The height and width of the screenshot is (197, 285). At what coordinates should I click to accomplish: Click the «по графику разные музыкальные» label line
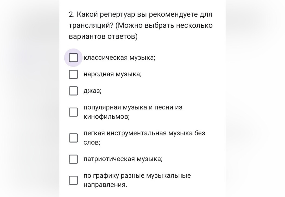click(137, 176)
